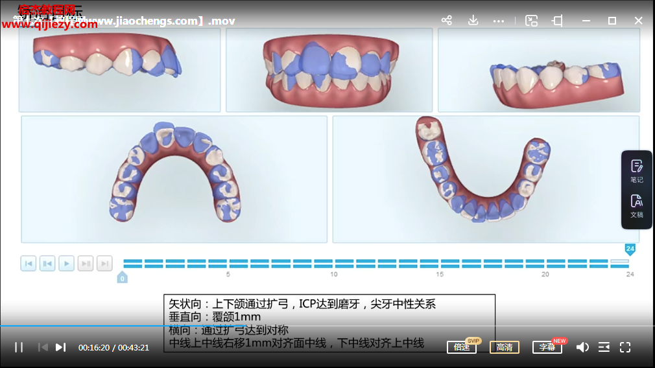Click the share icon in title bar
655x368 pixels.
[447, 21]
